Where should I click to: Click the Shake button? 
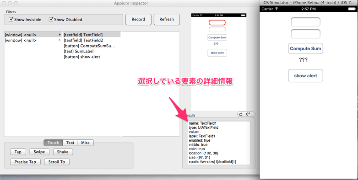click(x=63, y=152)
